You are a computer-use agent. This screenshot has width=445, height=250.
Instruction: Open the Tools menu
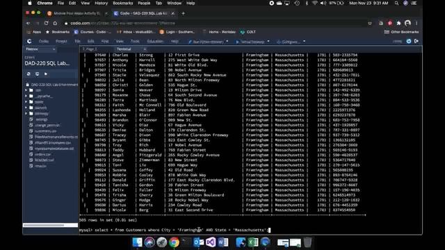pos(135,42)
